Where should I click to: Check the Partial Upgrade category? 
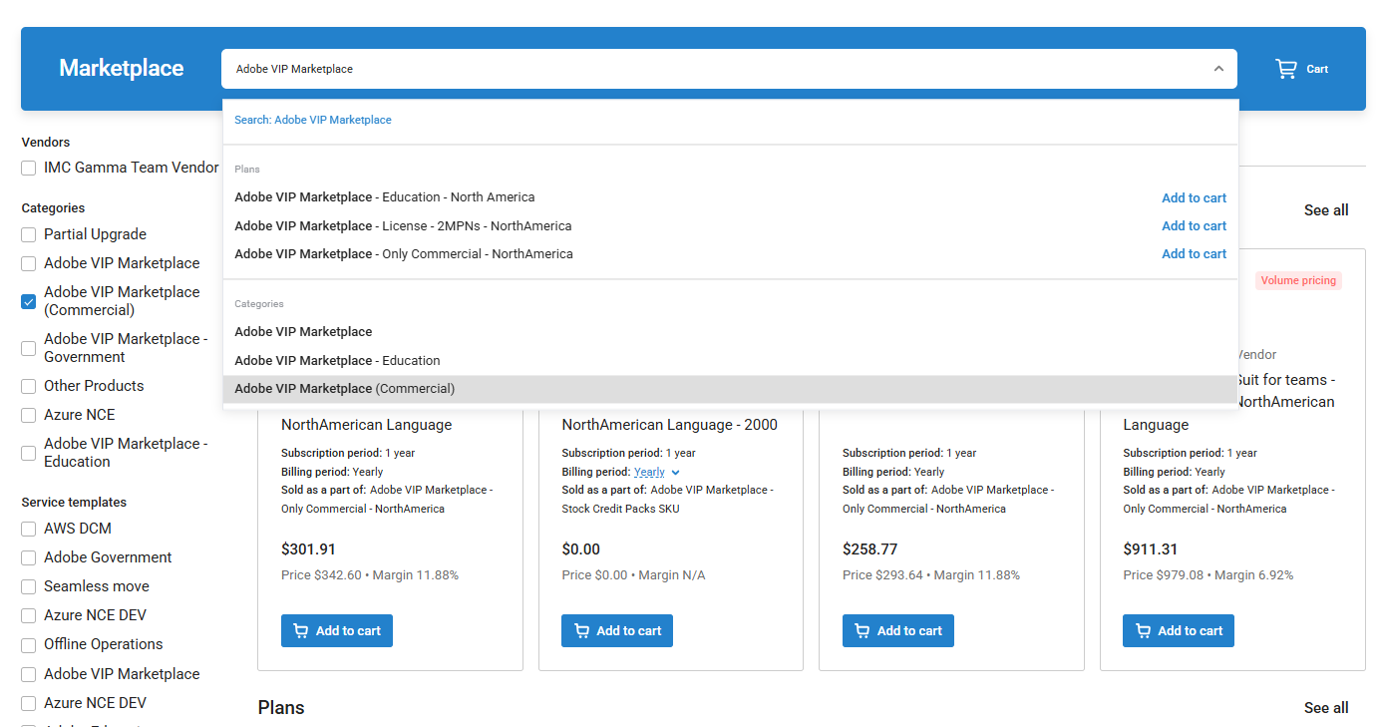click(29, 234)
